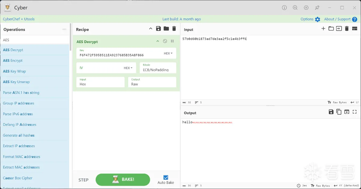Viewport: 361px width, 189px height.
Task: Toggle the Auto Bake checkbox
Action: click(166, 178)
